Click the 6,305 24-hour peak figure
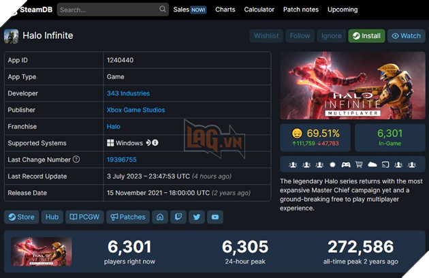429x278 pixels. pyautogui.click(x=245, y=247)
